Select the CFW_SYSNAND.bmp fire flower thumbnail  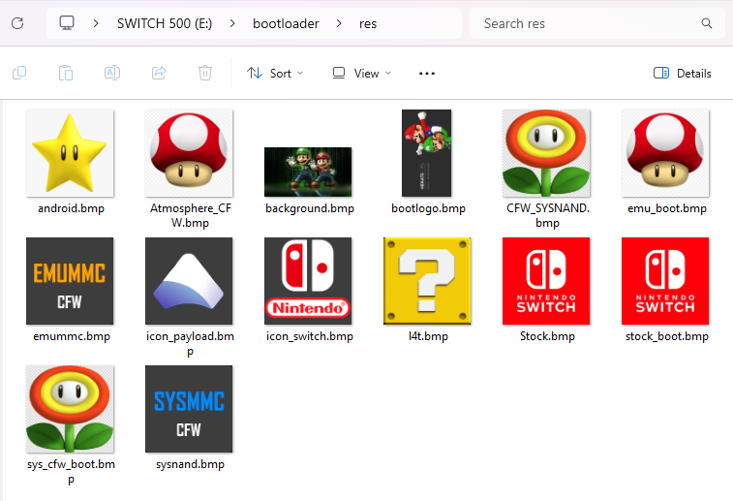[x=546, y=153]
